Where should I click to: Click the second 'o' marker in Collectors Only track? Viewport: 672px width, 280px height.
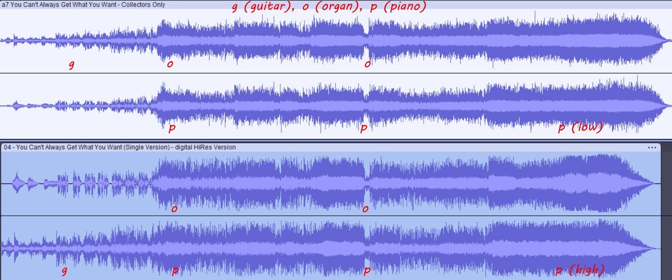click(x=367, y=64)
